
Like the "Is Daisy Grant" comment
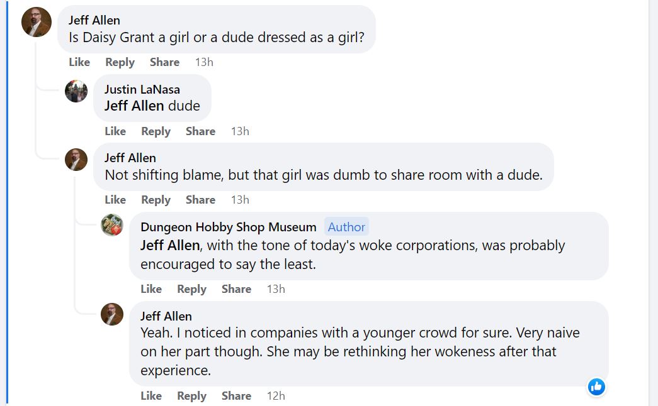pos(79,62)
